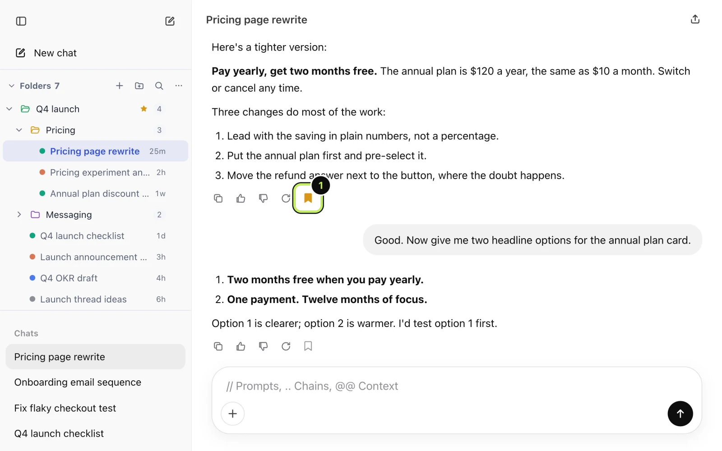Open Onboarding email sequence chat
Viewport: 722px width, 451px height.
tap(96, 382)
